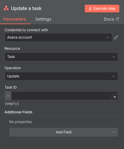
Task: Click the 'Resource' label
Action: pos(12,49)
